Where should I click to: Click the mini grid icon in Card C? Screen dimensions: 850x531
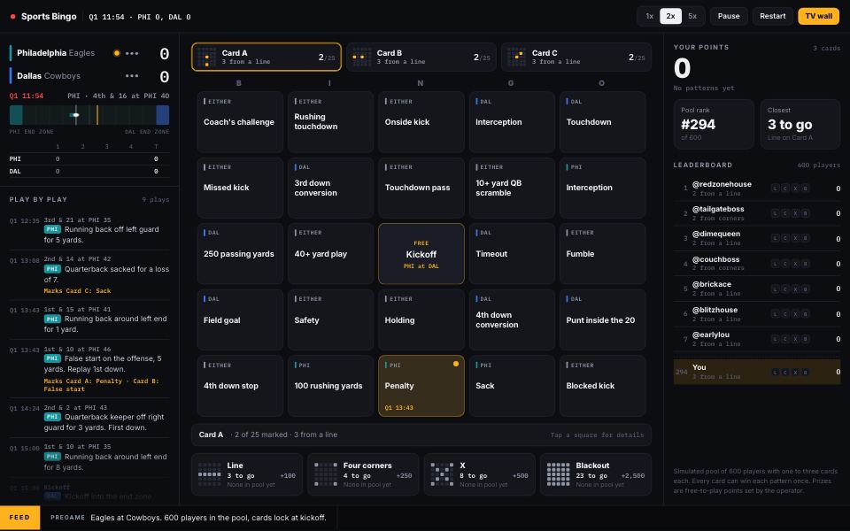pos(516,57)
